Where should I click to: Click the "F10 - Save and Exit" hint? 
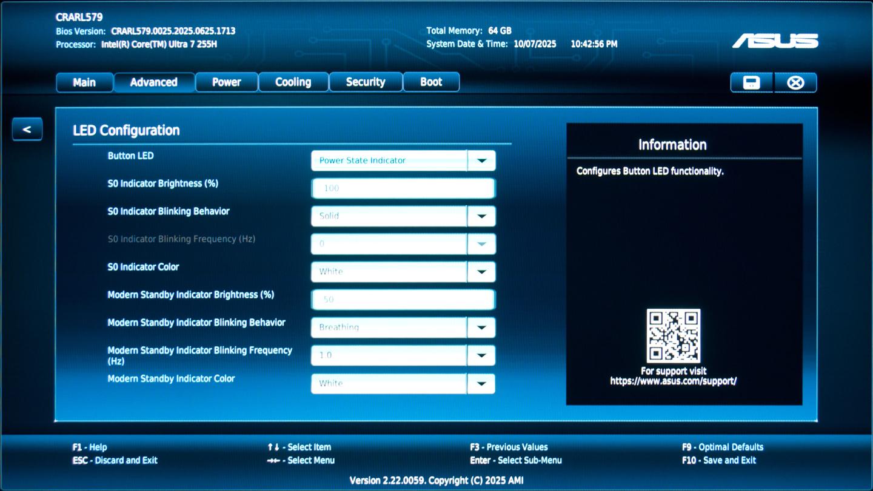(x=719, y=461)
